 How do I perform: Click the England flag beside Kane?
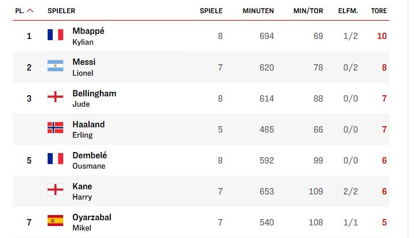[x=55, y=189]
